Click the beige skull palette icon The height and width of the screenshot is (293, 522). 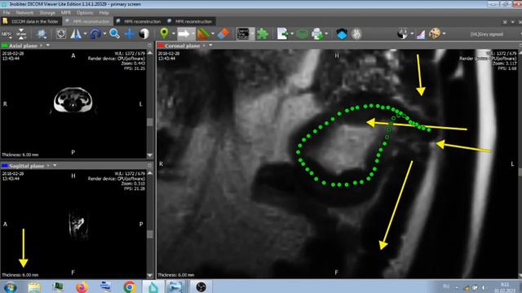(x=435, y=33)
